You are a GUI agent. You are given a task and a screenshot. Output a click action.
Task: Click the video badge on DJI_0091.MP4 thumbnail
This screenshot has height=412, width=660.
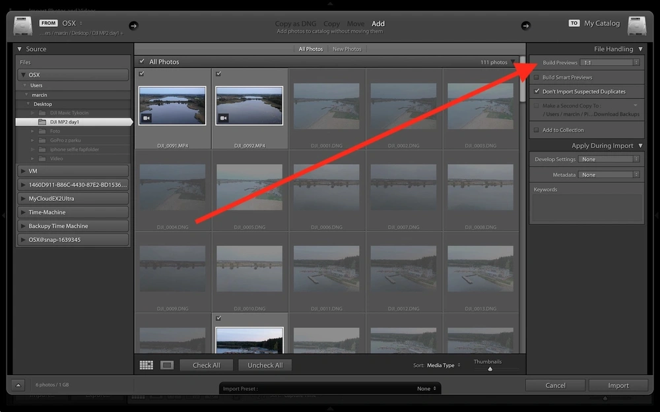point(147,118)
